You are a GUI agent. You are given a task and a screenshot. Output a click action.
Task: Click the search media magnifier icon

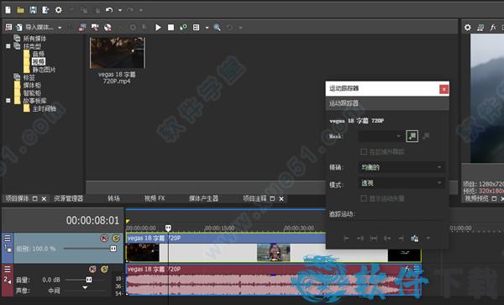pos(218,28)
